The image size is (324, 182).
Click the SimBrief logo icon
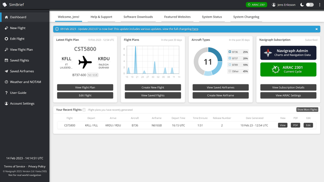[5, 5]
